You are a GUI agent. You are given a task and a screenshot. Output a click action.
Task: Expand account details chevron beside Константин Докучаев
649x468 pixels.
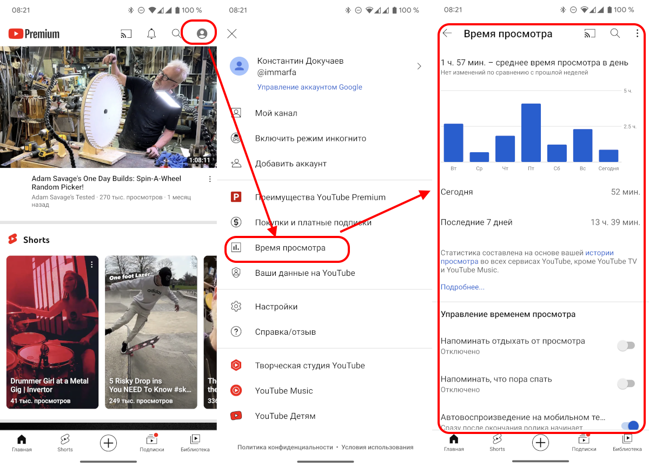[419, 66]
